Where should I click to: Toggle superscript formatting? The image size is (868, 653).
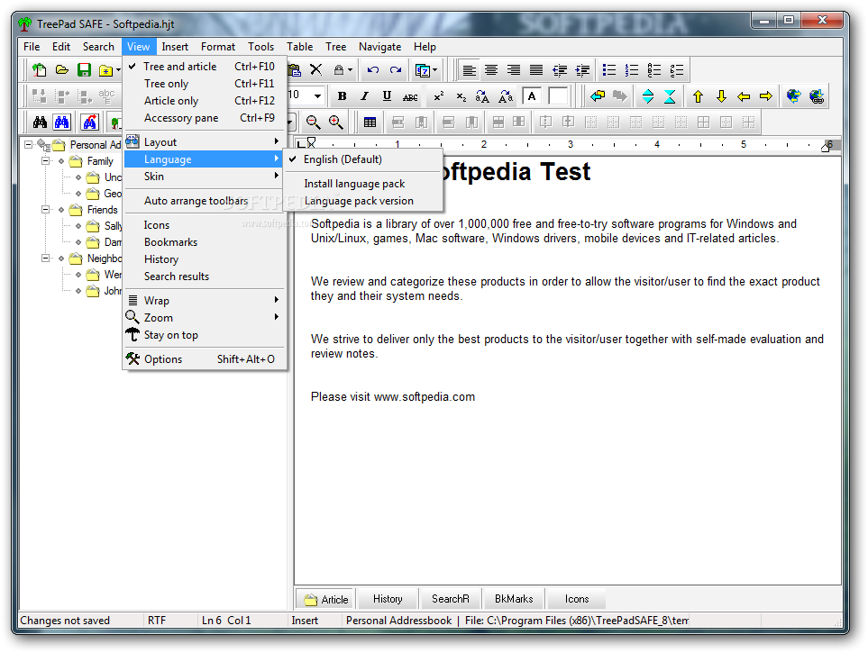[x=438, y=96]
